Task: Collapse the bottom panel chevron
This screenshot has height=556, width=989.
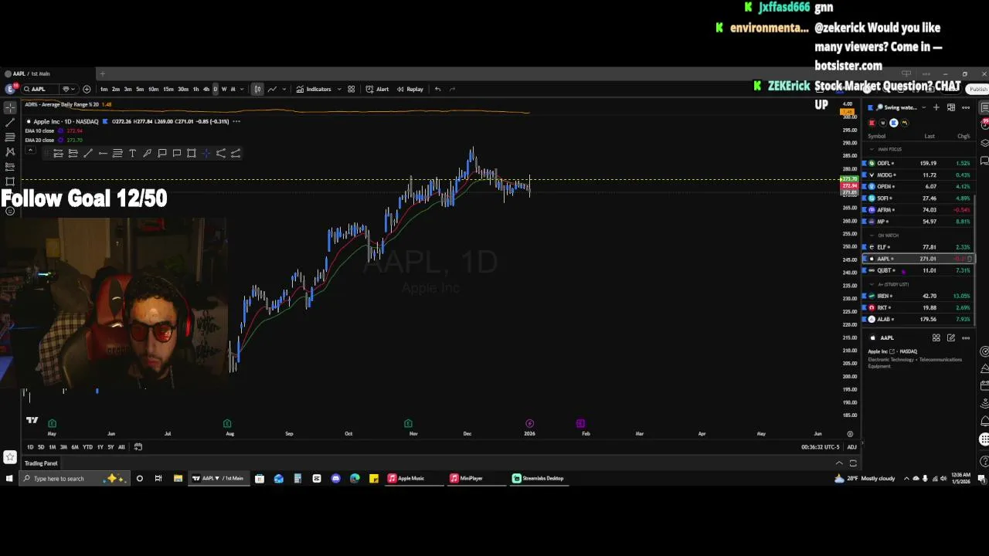Action: pyautogui.click(x=839, y=463)
